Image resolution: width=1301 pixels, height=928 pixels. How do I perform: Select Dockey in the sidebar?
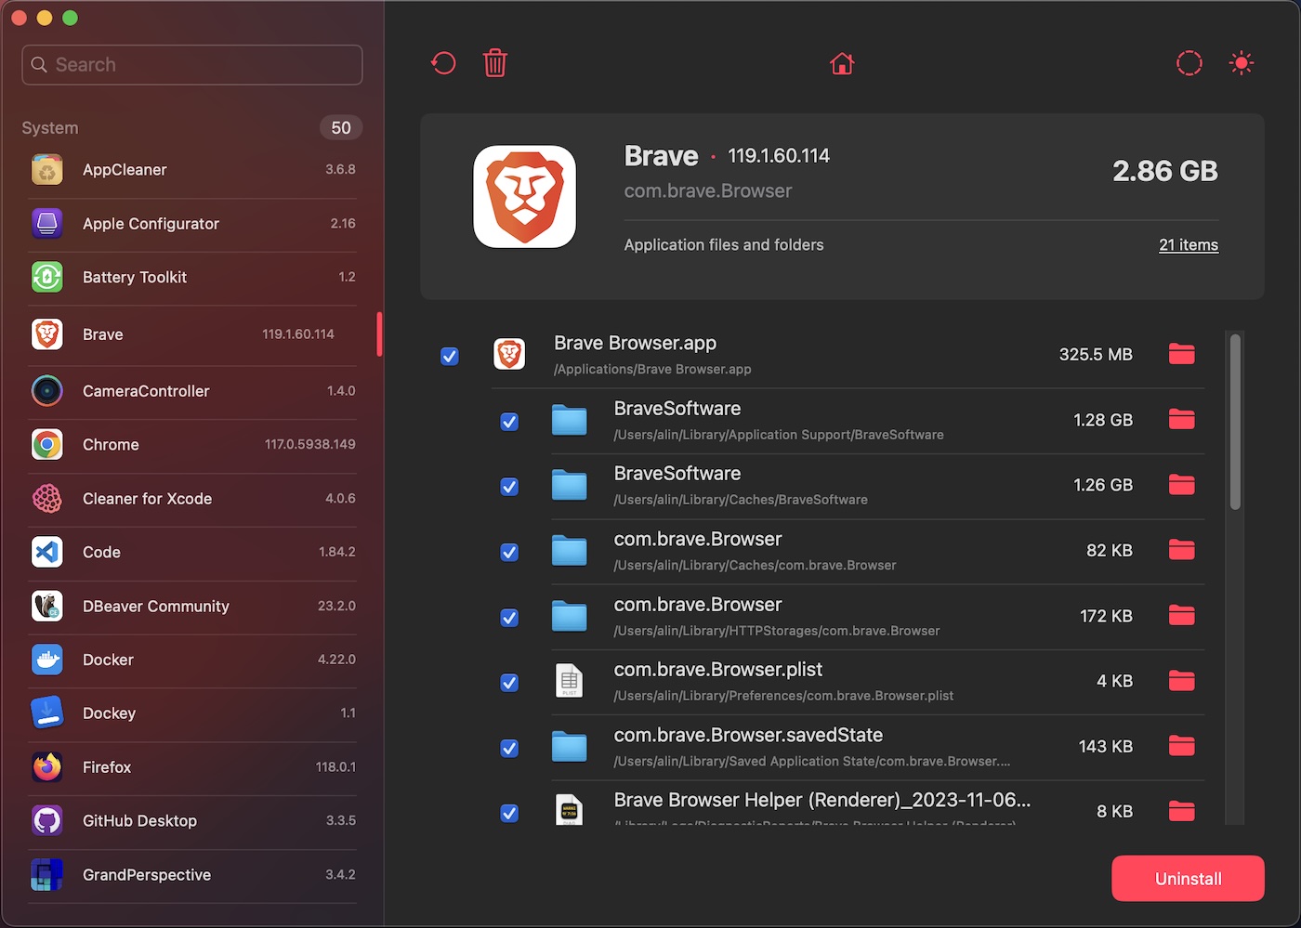click(x=192, y=713)
